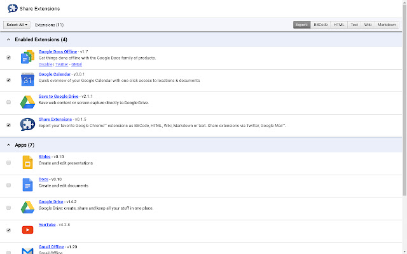Click the Google Drive app icon
The image size is (407, 254).
(27, 208)
